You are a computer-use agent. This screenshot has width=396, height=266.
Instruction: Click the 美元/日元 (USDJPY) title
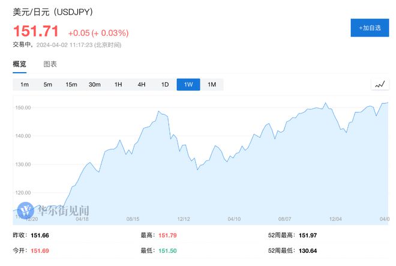coord(53,12)
